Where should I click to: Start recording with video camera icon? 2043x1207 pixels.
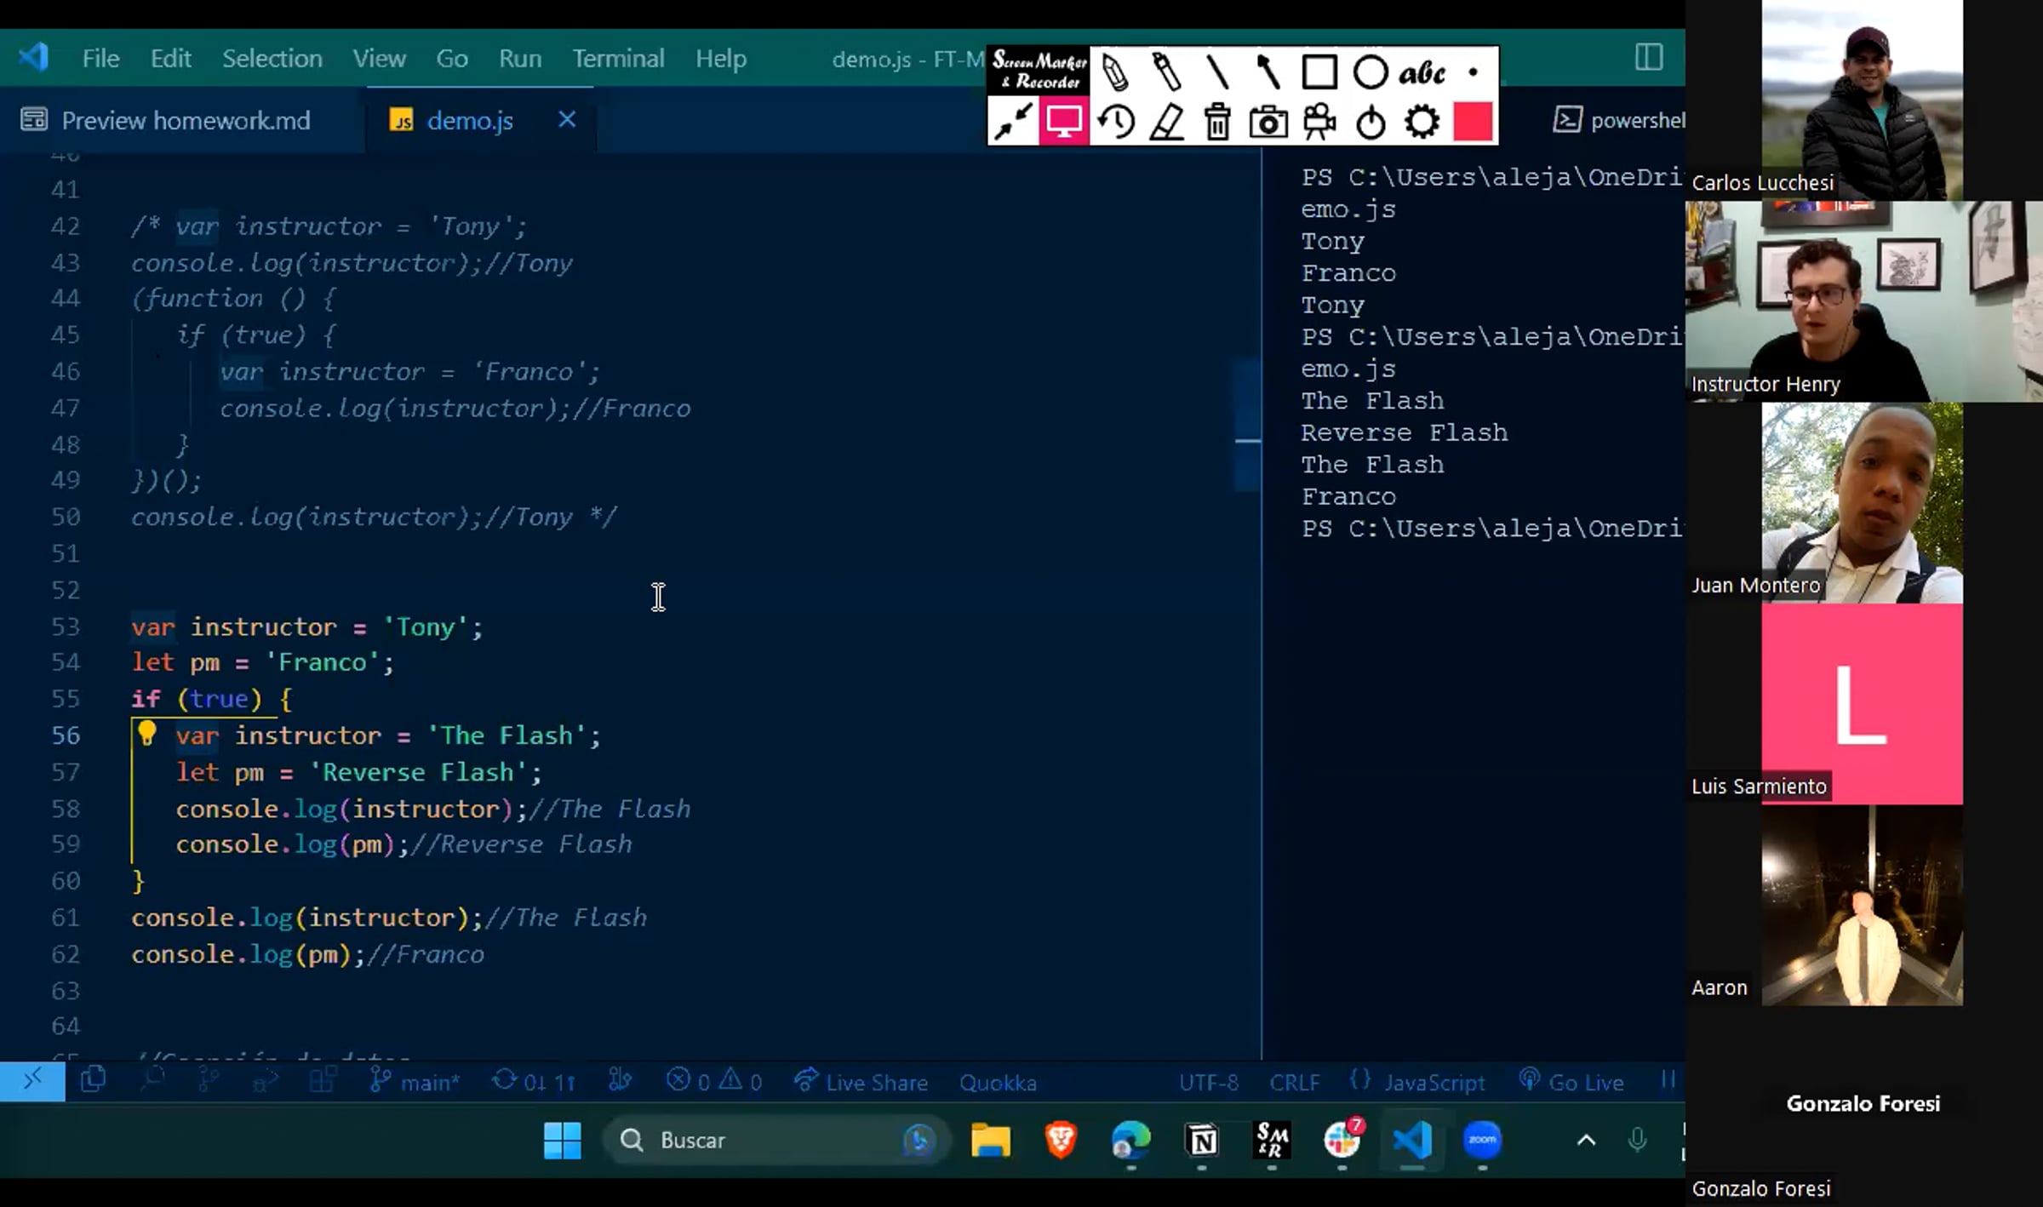point(1319,123)
